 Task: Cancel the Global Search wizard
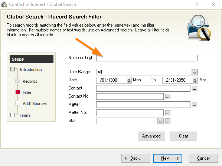pos(203,158)
